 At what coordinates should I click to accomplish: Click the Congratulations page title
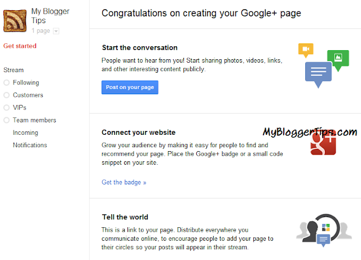[201, 14]
